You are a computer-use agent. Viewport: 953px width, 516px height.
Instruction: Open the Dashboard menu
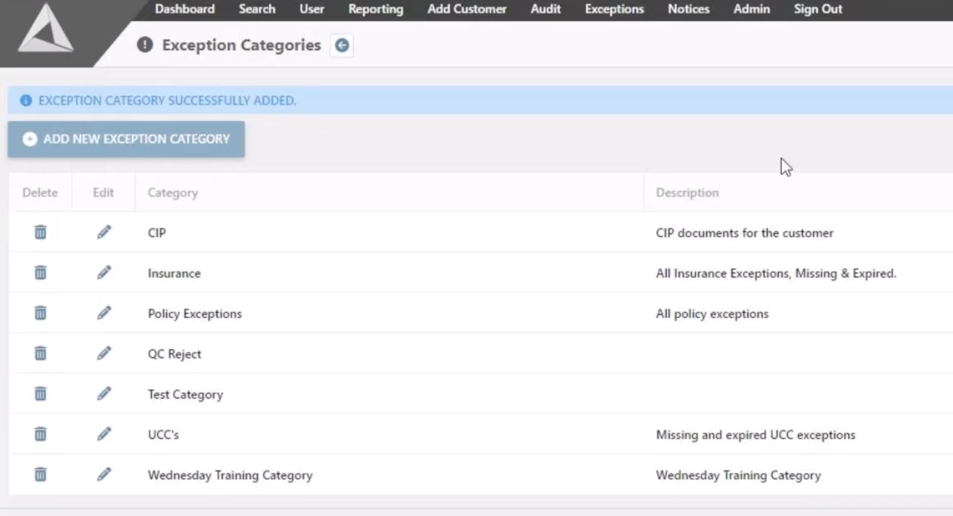coord(184,9)
